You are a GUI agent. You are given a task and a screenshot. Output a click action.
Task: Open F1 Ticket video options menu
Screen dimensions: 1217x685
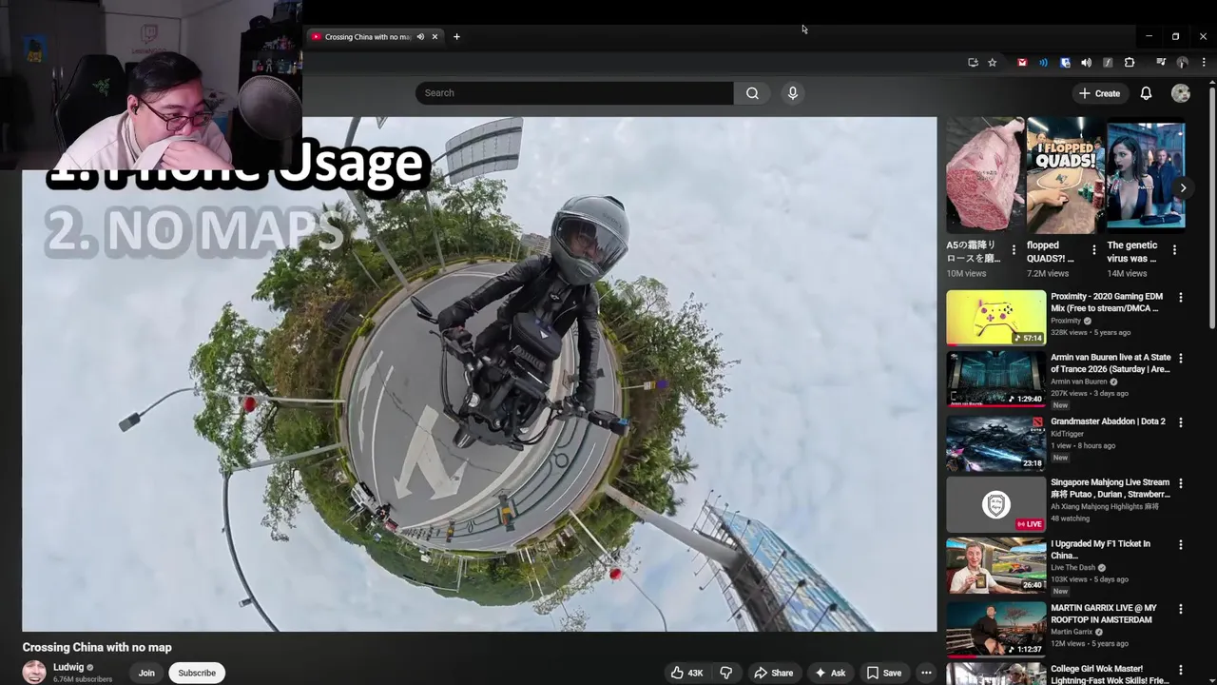coord(1181,545)
